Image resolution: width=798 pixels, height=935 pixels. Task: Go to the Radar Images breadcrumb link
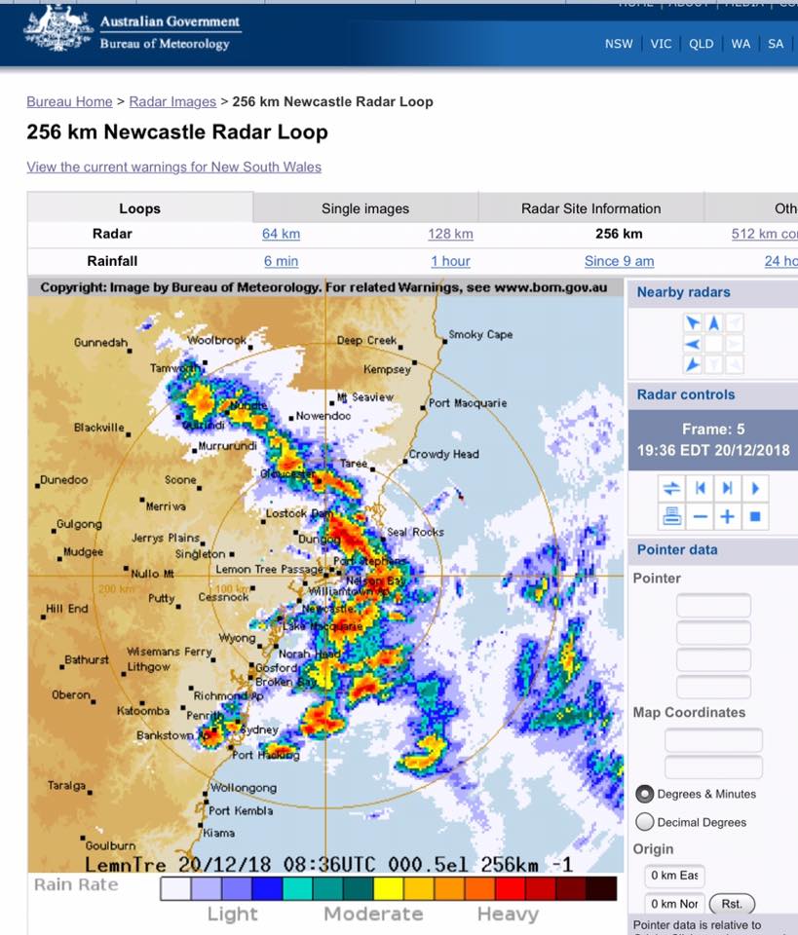point(172,102)
